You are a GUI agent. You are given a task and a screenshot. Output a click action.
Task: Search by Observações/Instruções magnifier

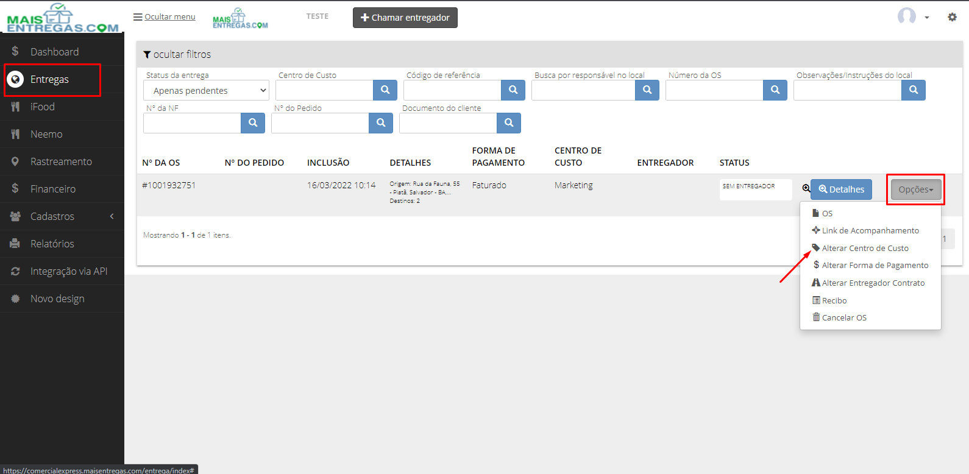[x=914, y=90]
